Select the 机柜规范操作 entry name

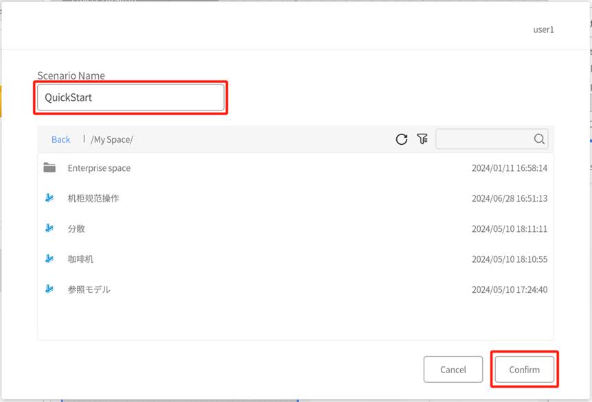coord(93,198)
